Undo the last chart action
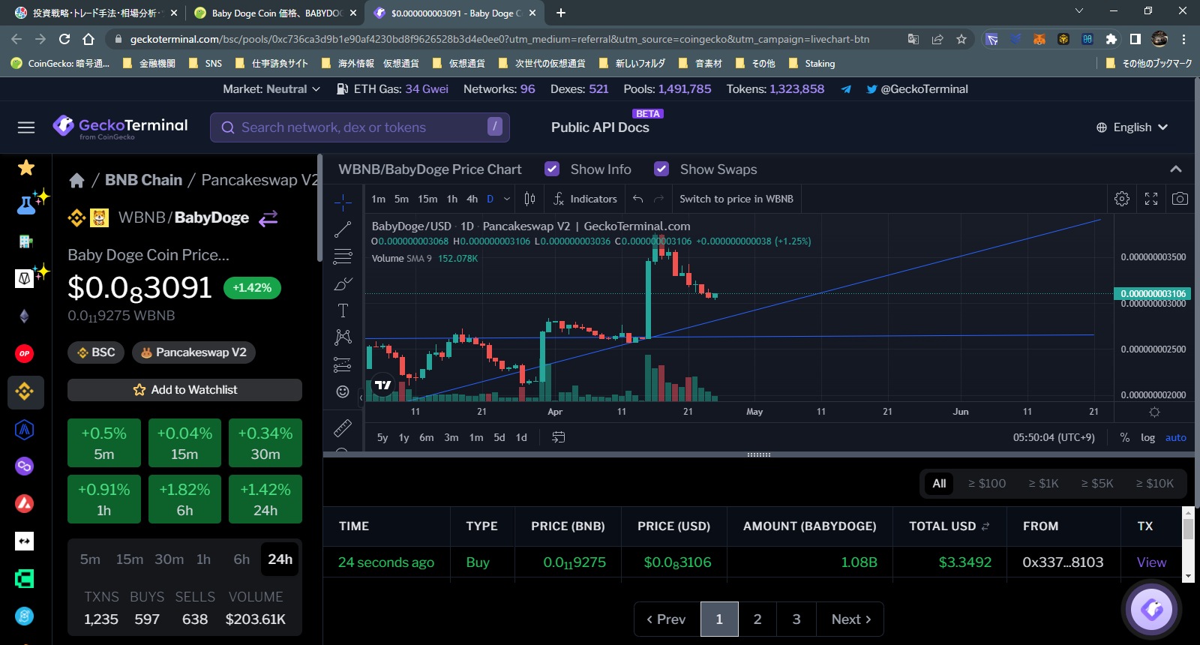1200x645 pixels. coord(637,199)
